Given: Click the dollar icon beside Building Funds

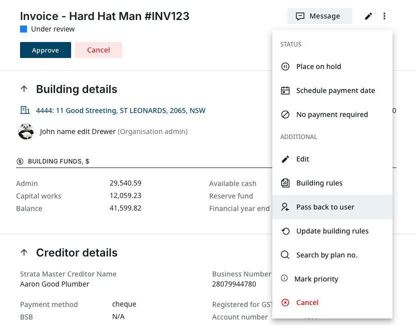Looking at the screenshot, I should click(20, 161).
